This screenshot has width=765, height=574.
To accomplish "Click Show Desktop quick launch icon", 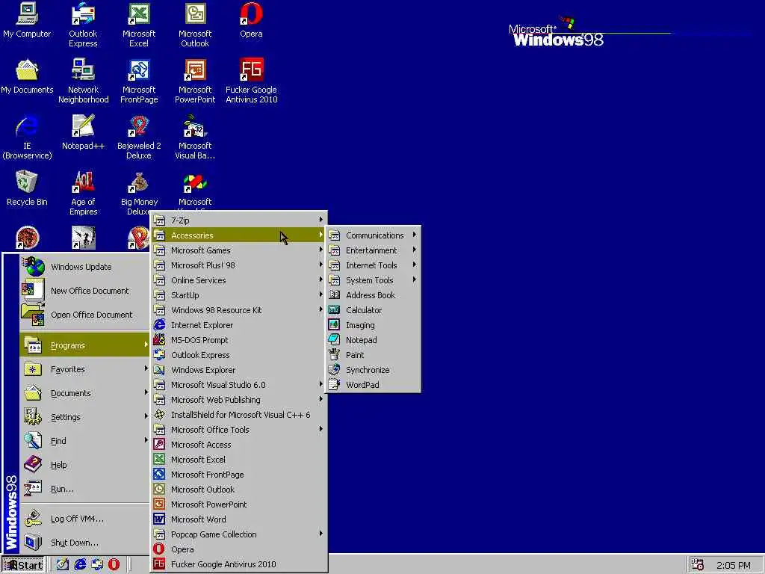I will (x=63, y=564).
